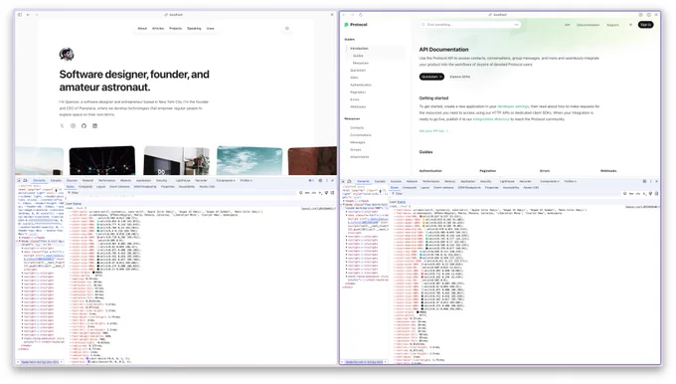The height and width of the screenshot is (384, 676).
Task: Open device toolbar icon in right DevTools
Action: pos(349,181)
